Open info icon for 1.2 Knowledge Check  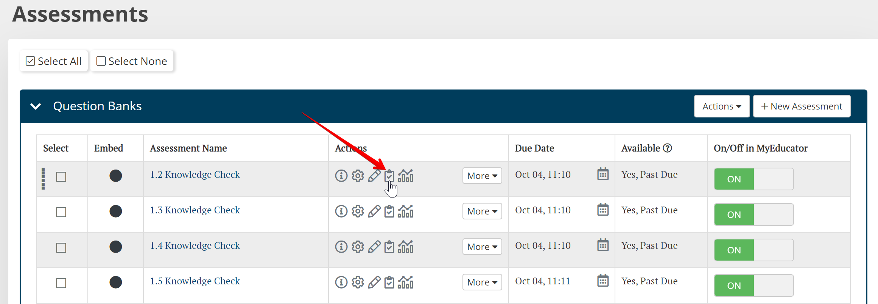(x=341, y=176)
